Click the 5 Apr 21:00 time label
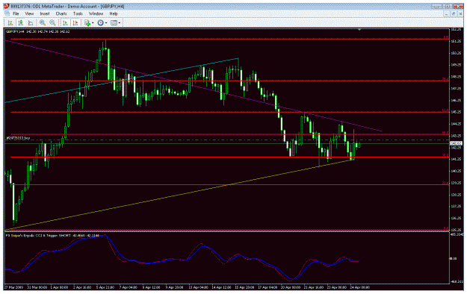467x294 pixels. tap(105, 287)
